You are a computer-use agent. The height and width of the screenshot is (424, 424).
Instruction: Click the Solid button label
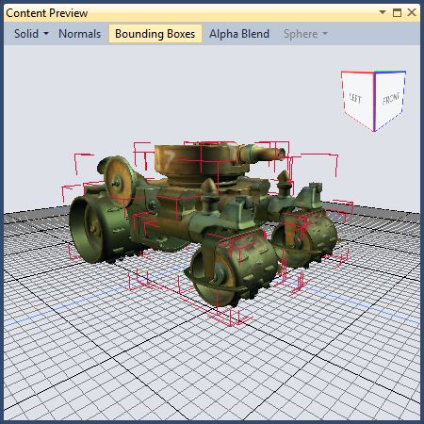point(26,34)
